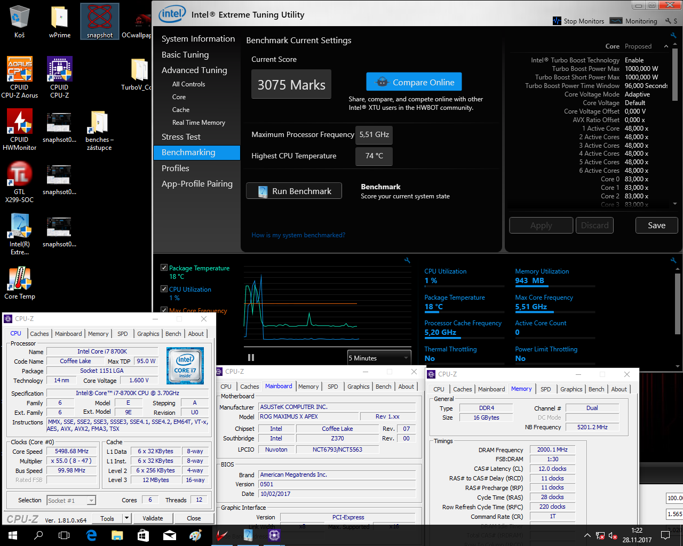The height and width of the screenshot is (546, 683).
Task: Open the notification center icon
Action: (x=665, y=535)
